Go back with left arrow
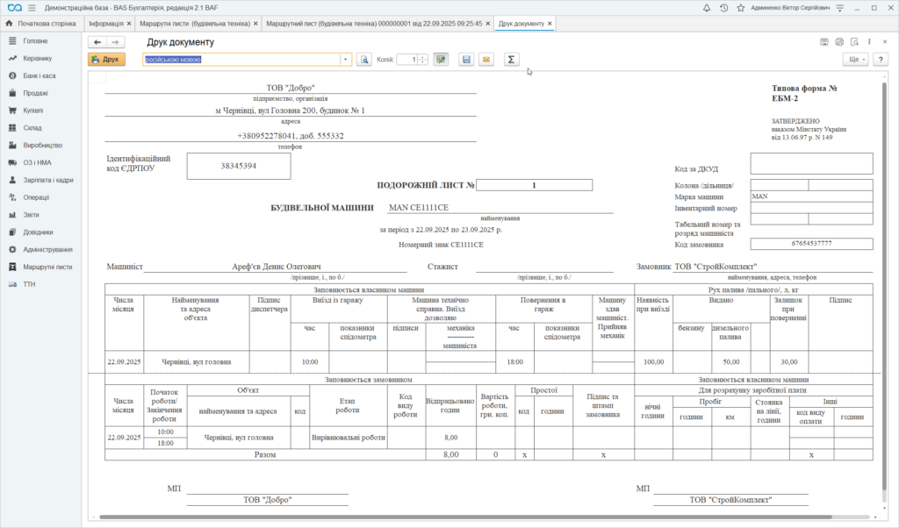Image resolution: width=899 pixels, height=528 pixels. pos(97,42)
